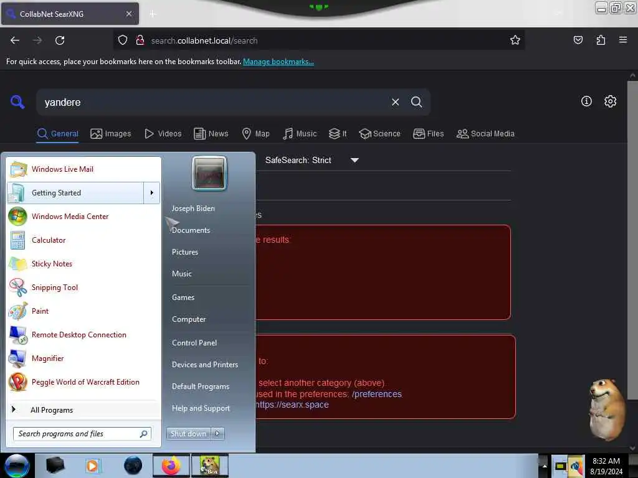Click the Shut down button
This screenshot has width=638, height=478.
[188, 434]
